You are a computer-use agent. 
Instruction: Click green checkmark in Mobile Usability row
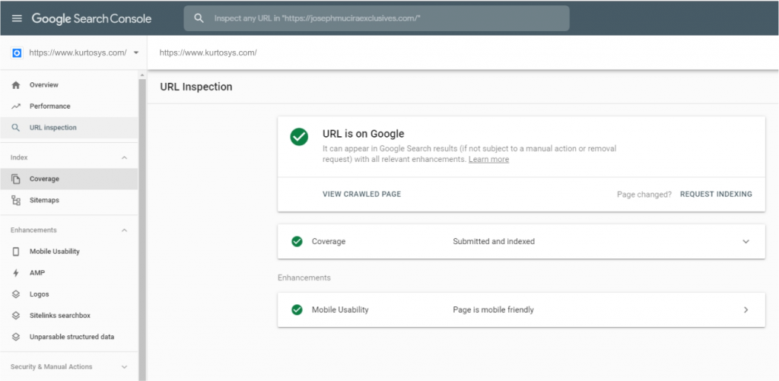coord(297,310)
